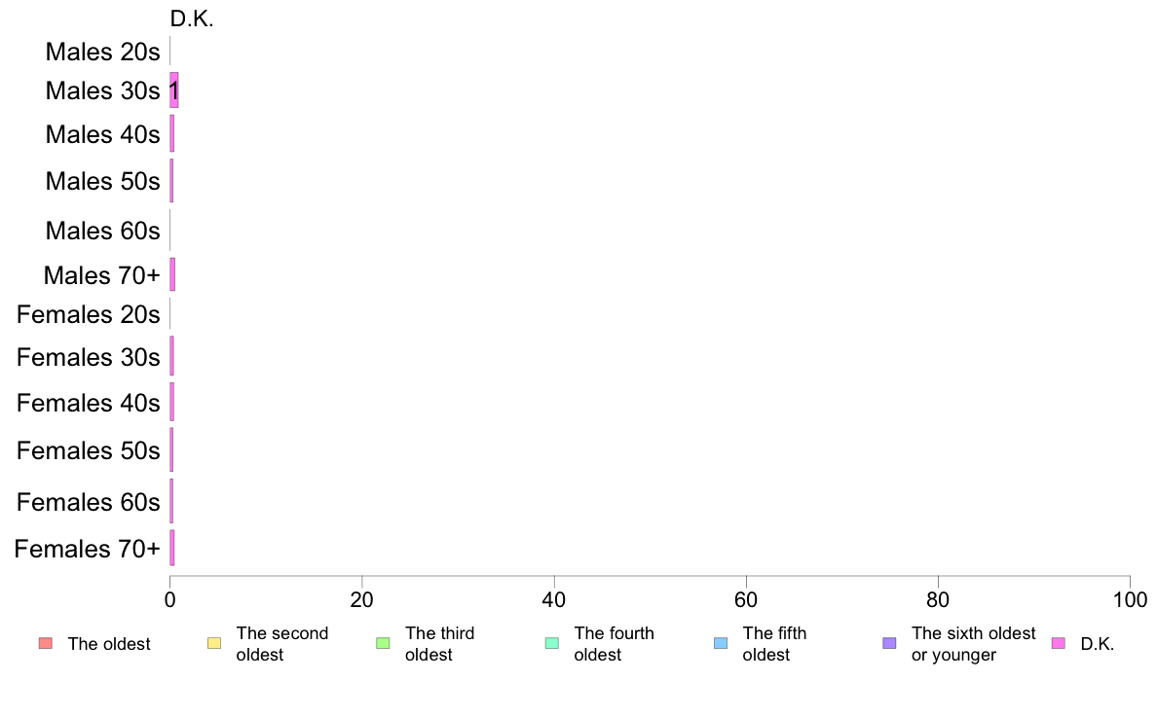1157x716 pixels.
Task: Click the Males 20s row label
Action: pos(102,52)
